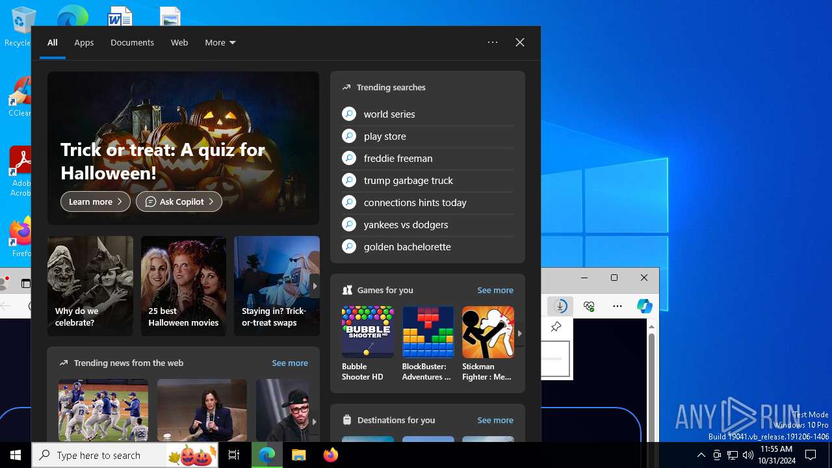Open '25 best Halloween movies' card
832x468 pixels.
coord(183,286)
